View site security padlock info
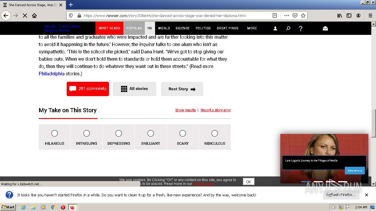 pos(79,16)
